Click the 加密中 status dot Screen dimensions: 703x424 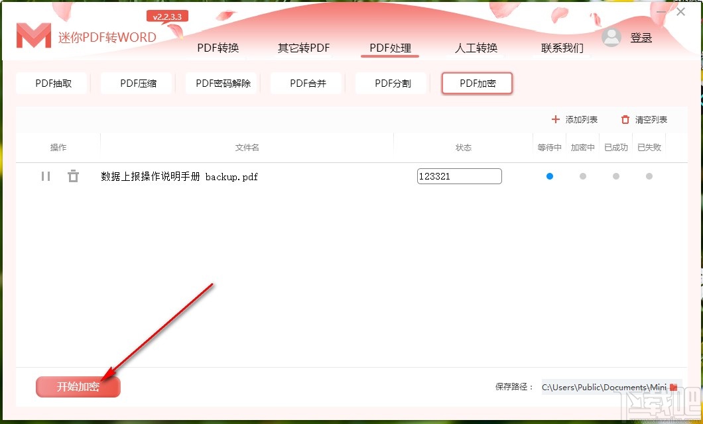point(583,176)
